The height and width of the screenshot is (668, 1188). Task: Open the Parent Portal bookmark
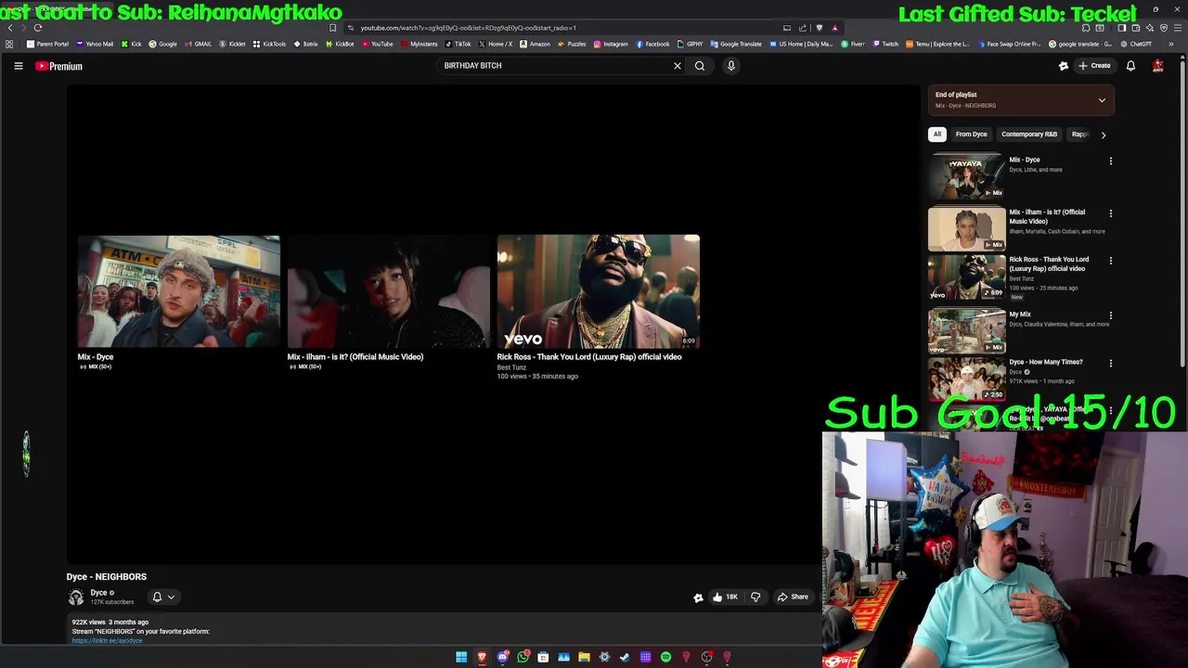(48, 44)
